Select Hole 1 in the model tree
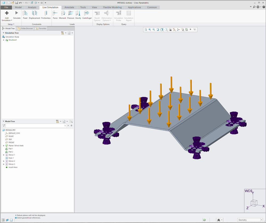 coord(11,158)
